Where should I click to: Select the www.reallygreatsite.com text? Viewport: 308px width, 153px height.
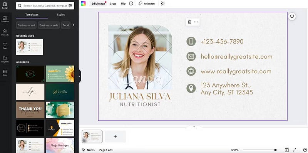click(x=236, y=71)
